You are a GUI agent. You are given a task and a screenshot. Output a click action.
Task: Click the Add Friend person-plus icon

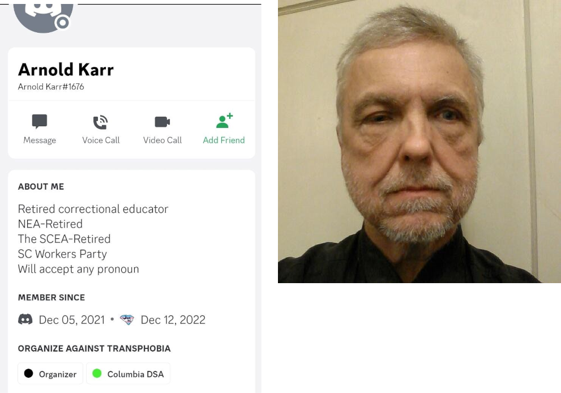click(224, 121)
